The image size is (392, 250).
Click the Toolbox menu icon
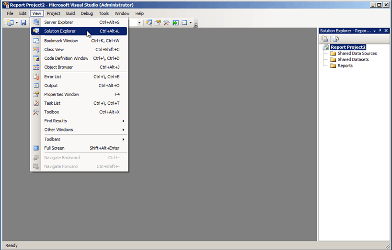(36, 112)
